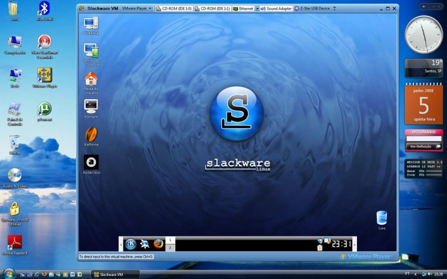447x279 pixels.
Task: Expand the Ethernet dropdown arrow
Action: click(x=257, y=9)
